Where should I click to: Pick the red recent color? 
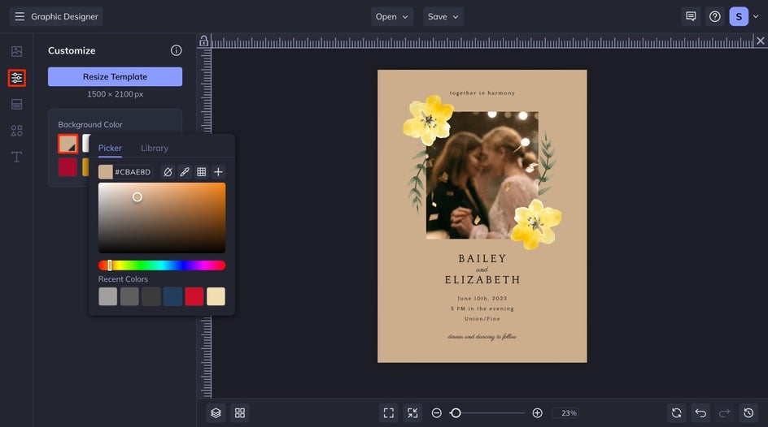(x=194, y=296)
